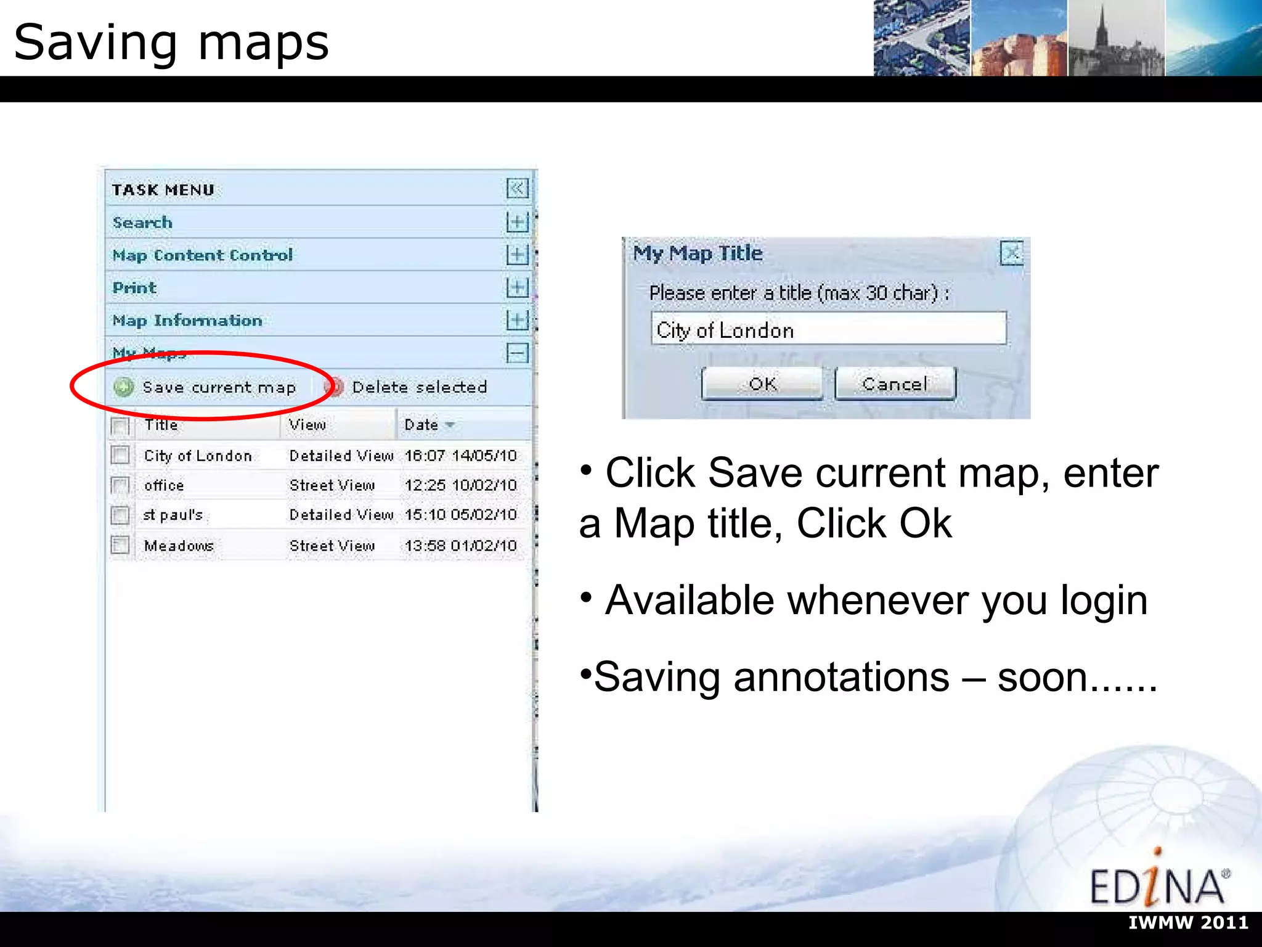
Task: Click Detailed View in the st paul's row
Action: 341,515
